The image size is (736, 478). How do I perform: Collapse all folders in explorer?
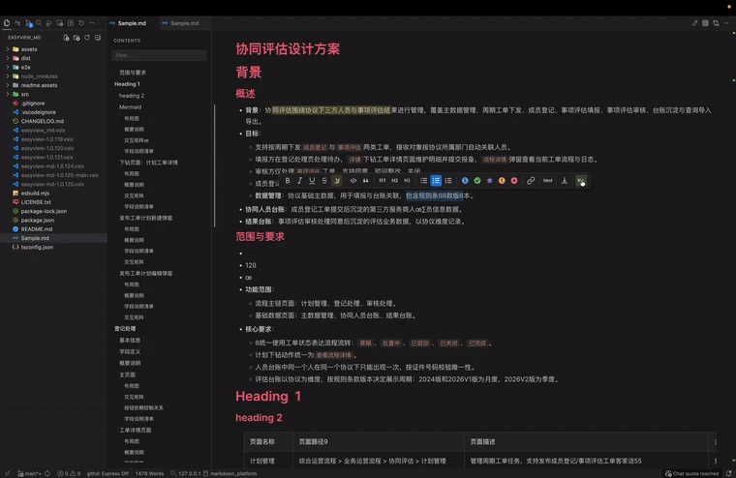tap(98, 38)
